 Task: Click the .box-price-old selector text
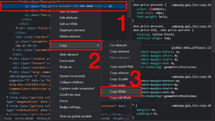coord(144,30)
